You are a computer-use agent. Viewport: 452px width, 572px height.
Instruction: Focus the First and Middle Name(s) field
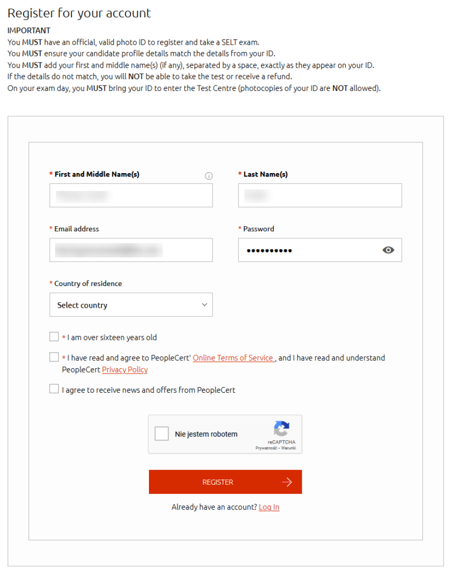pyautogui.click(x=131, y=196)
